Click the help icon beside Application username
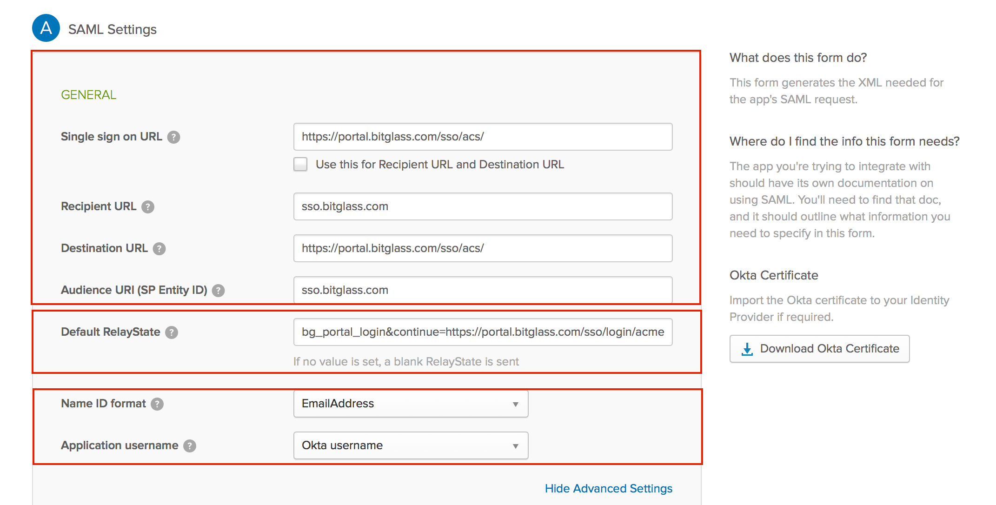 pos(190,446)
